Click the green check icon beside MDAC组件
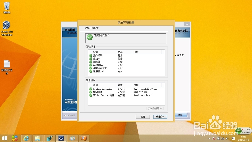The image size is (252, 142). coord(91,92)
